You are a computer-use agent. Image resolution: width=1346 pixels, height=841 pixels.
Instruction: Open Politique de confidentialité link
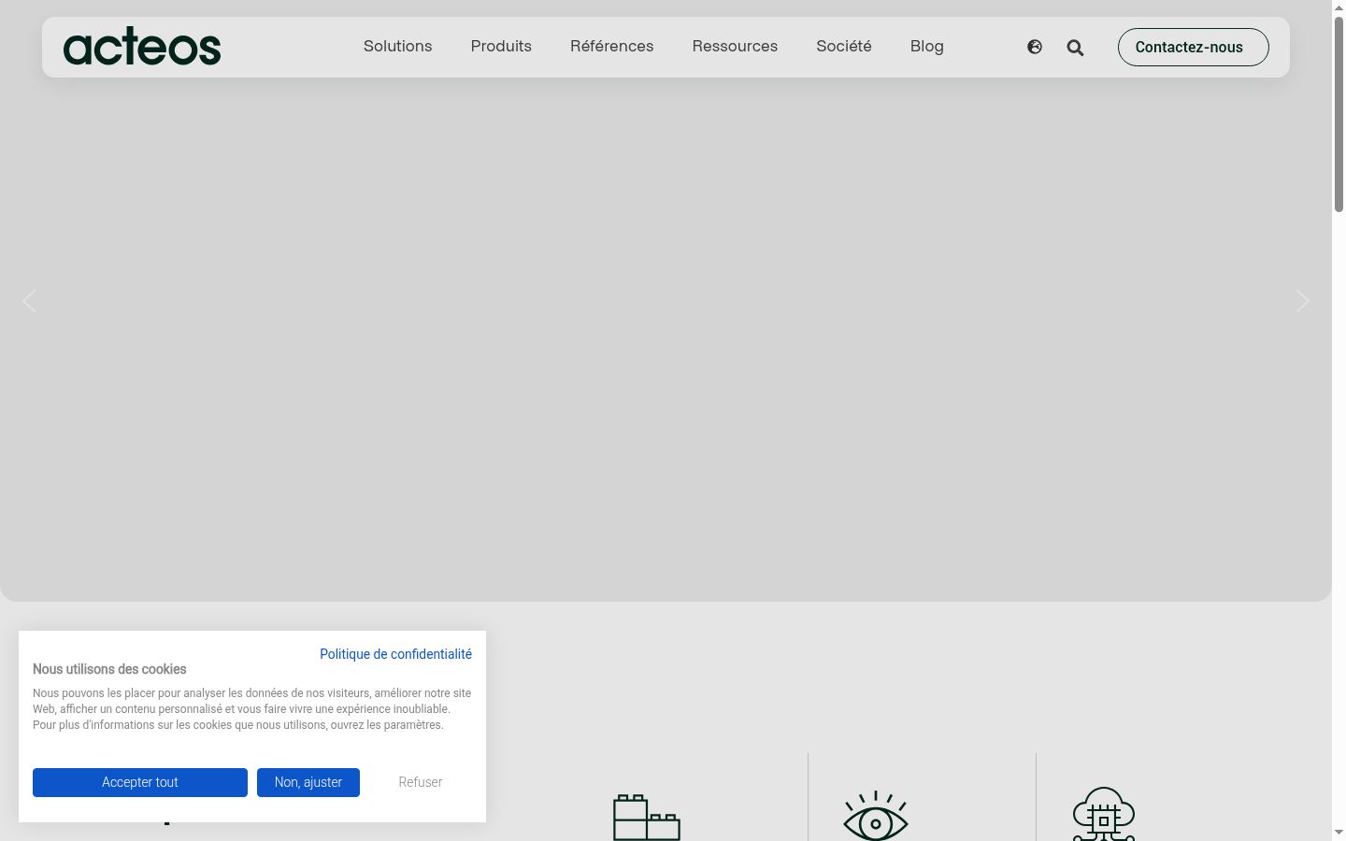click(x=395, y=654)
